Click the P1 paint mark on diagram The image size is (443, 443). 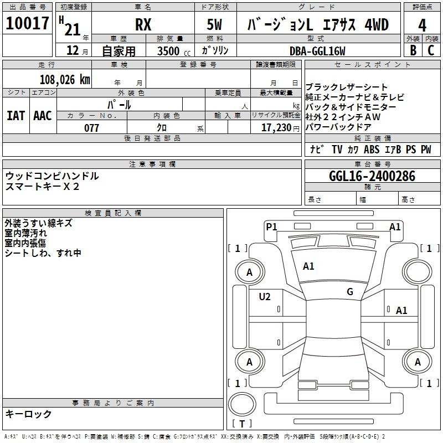click(271, 226)
